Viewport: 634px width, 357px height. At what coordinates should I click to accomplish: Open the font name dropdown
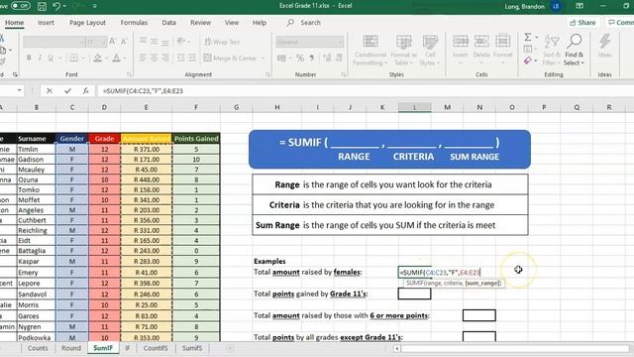pyautogui.click(x=82, y=42)
